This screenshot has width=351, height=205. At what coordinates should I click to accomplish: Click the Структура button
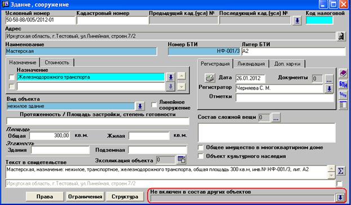(125, 197)
